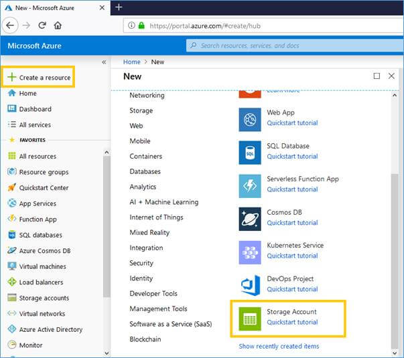Select the DevOps Project icon
This screenshot has height=358, width=404.
[x=250, y=286]
